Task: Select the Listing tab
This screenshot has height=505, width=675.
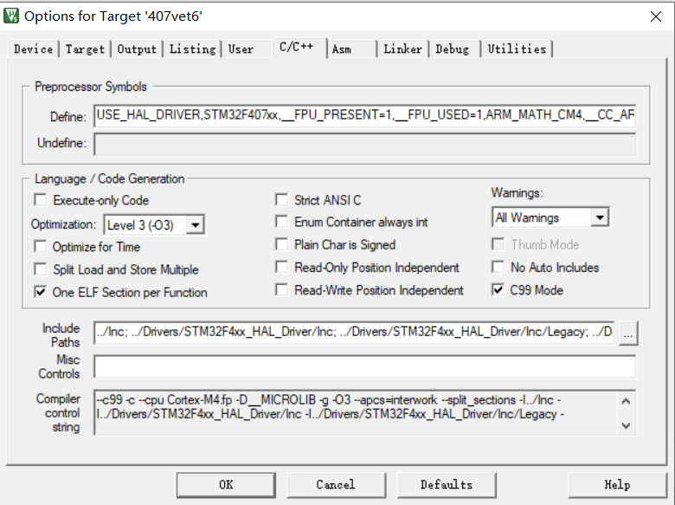Action: [192, 49]
